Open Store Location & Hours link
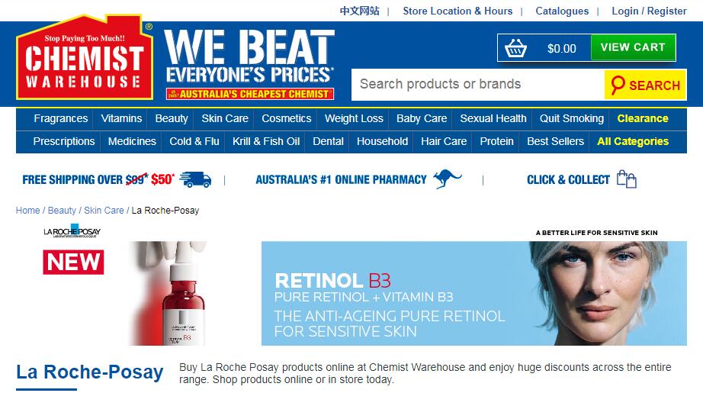The width and height of the screenshot is (703, 393). point(457,11)
